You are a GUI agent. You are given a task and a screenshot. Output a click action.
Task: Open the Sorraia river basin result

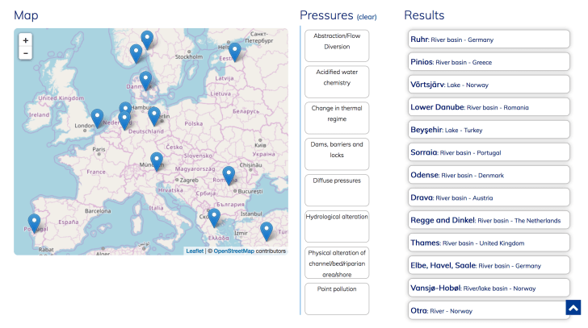[489, 152]
